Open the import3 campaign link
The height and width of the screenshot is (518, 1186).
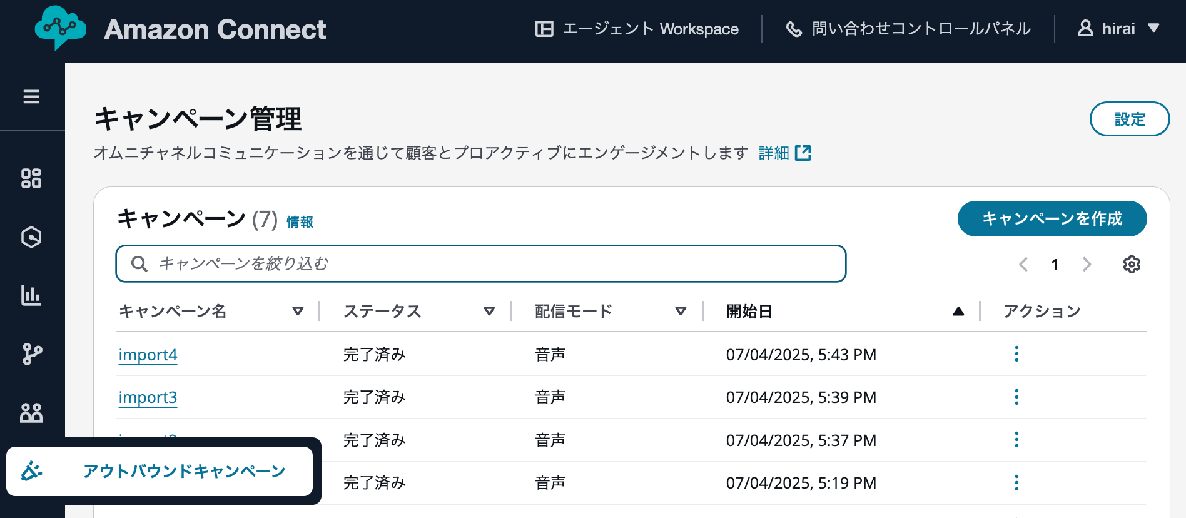point(148,397)
